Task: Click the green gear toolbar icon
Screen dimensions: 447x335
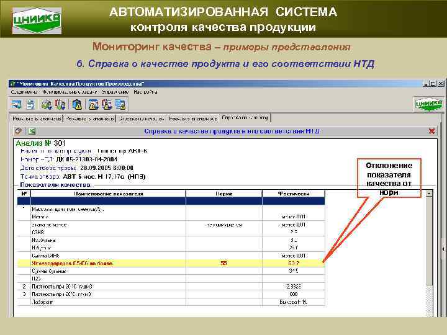Action: 46,105
